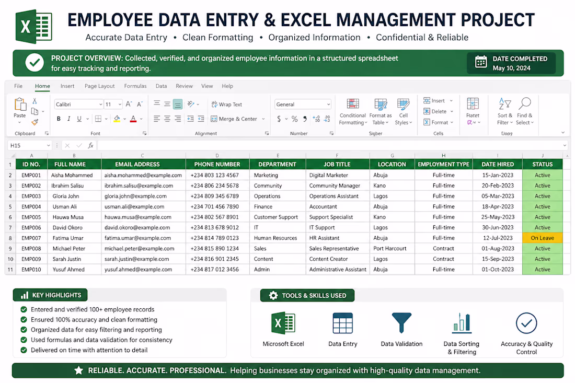Click the Insert Function fx icon
This screenshot has width=575, height=383.
click(90, 145)
